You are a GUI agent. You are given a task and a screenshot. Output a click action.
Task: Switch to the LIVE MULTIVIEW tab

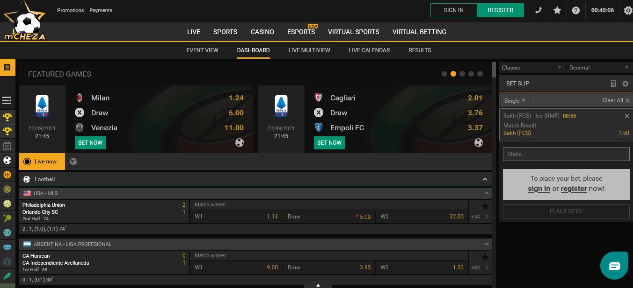click(x=309, y=50)
